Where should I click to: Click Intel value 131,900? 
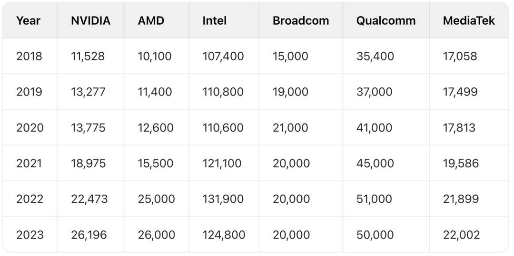(223, 199)
